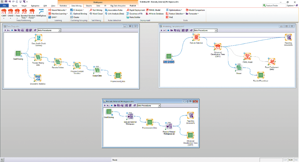The height and width of the screenshot is (162, 299).
Task: Open the Cluster tool
Action: coord(75,17)
